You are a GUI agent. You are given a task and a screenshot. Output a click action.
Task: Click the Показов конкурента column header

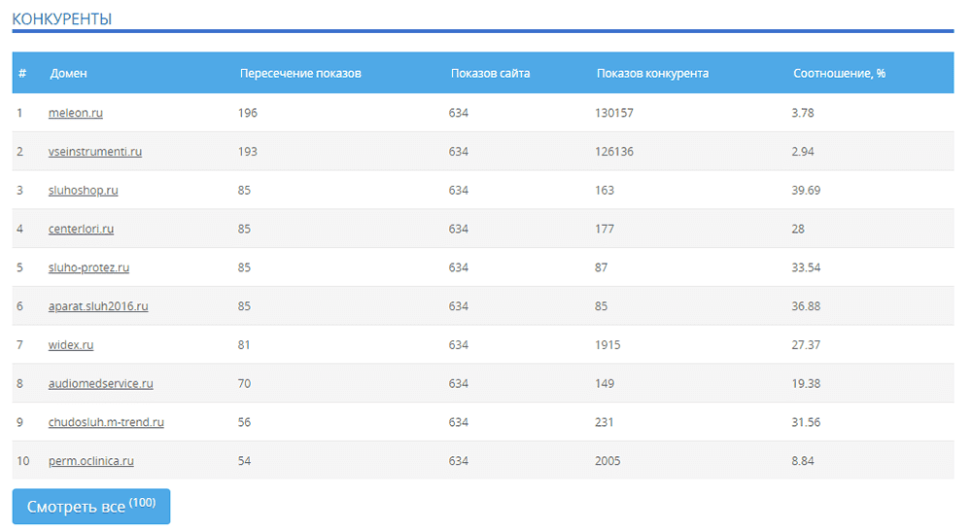click(x=652, y=73)
